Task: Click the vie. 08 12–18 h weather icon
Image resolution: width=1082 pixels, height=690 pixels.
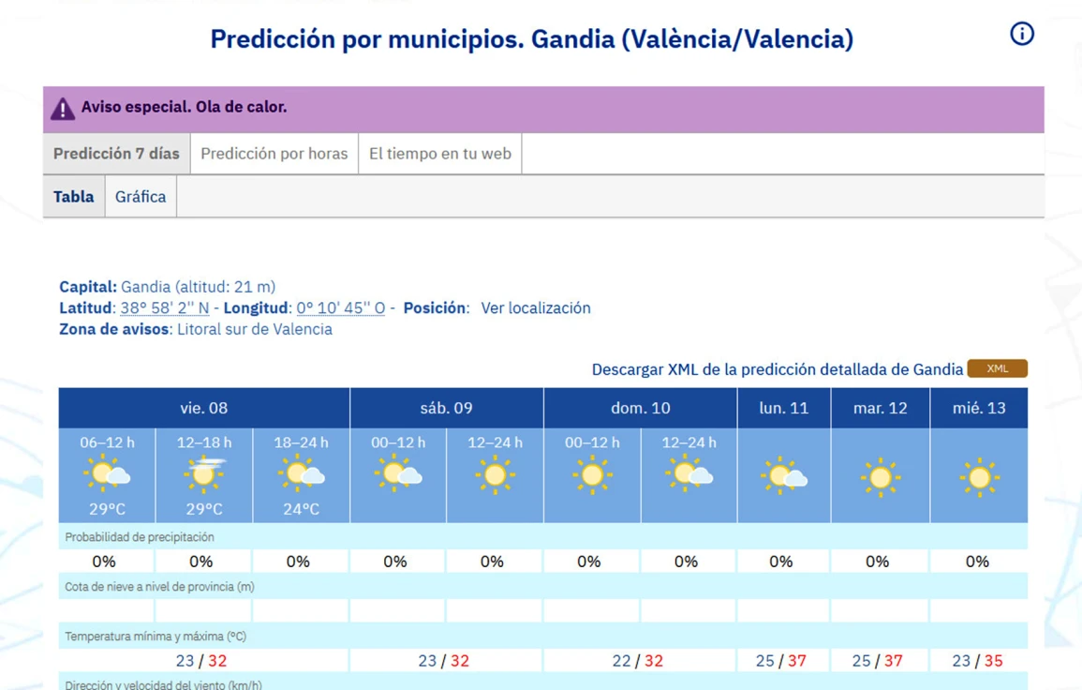Action: point(204,473)
